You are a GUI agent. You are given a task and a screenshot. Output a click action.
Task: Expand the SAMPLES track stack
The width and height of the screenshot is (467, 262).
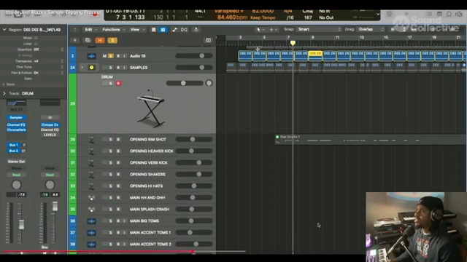point(82,68)
